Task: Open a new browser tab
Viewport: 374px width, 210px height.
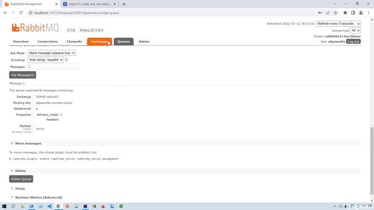Action: [x=124, y=4]
